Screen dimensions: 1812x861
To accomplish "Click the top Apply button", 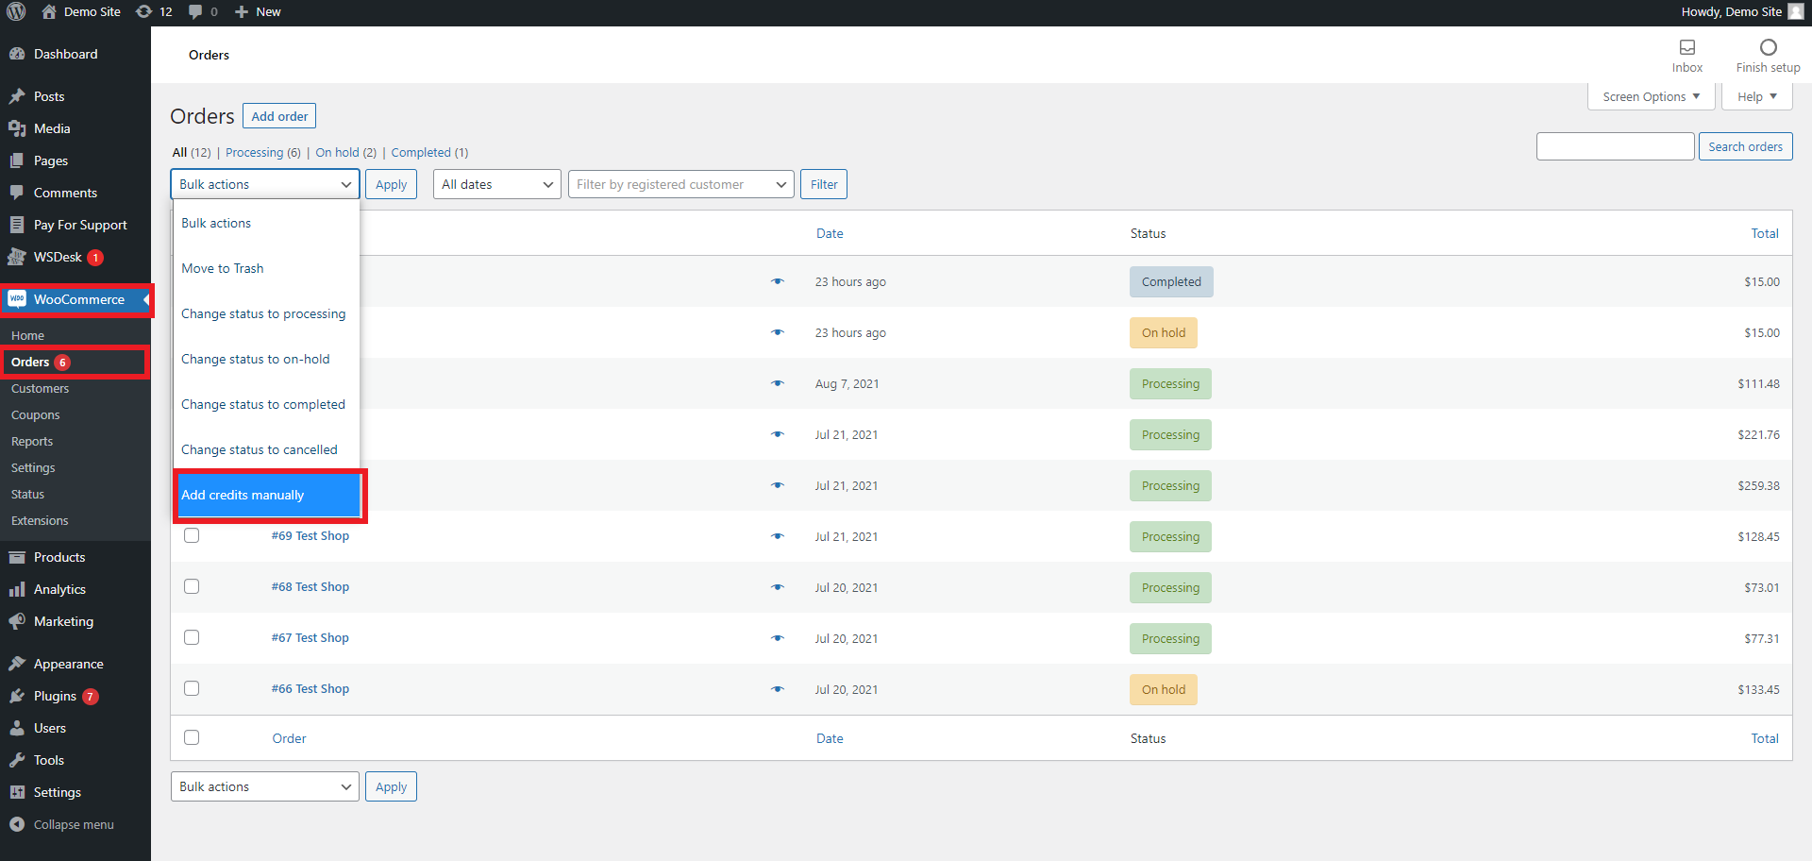I will tap(391, 184).
